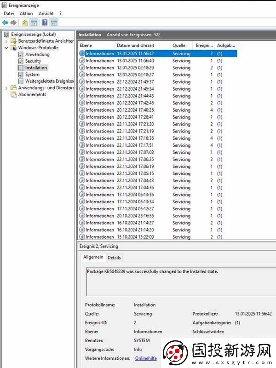
Task: Select event row dated 22.11.2024 17:17:51
Action: coord(158,145)
